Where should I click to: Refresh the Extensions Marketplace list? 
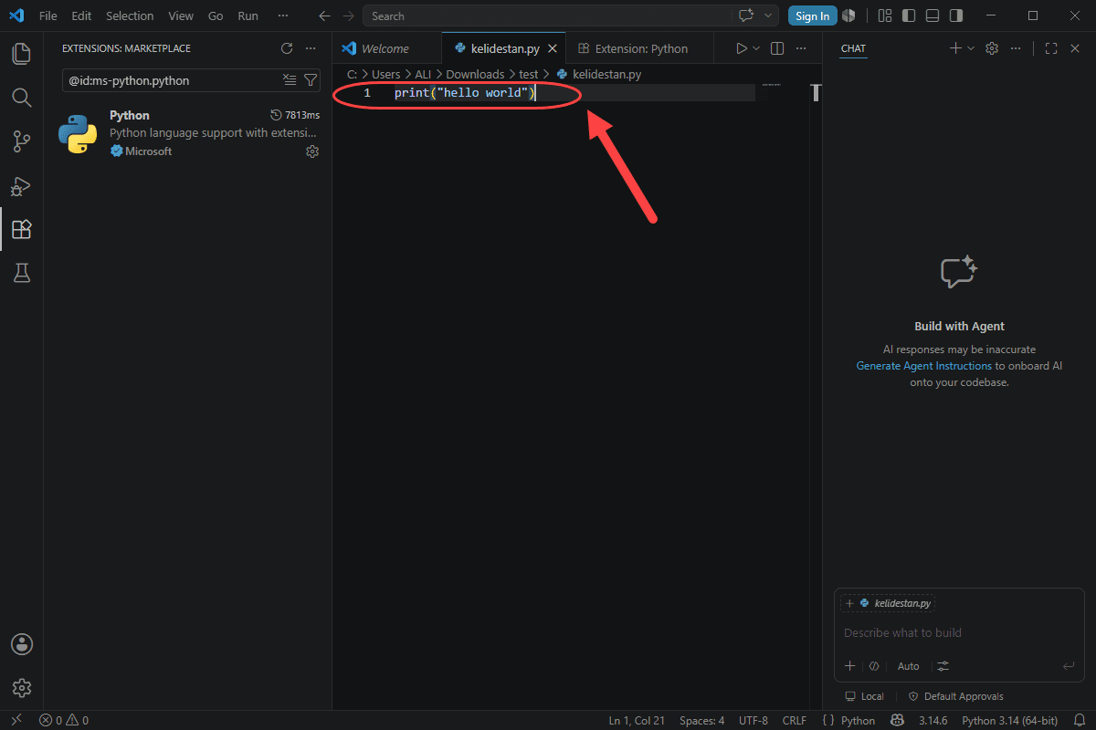(x=287, y=48)
